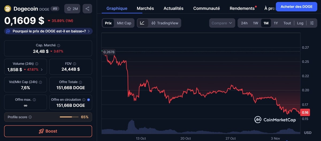Image resolution: width=321 pixels, height=141 pixels.
Task: Click the Dogecoin coin logo
Action: tap(7, 9)
